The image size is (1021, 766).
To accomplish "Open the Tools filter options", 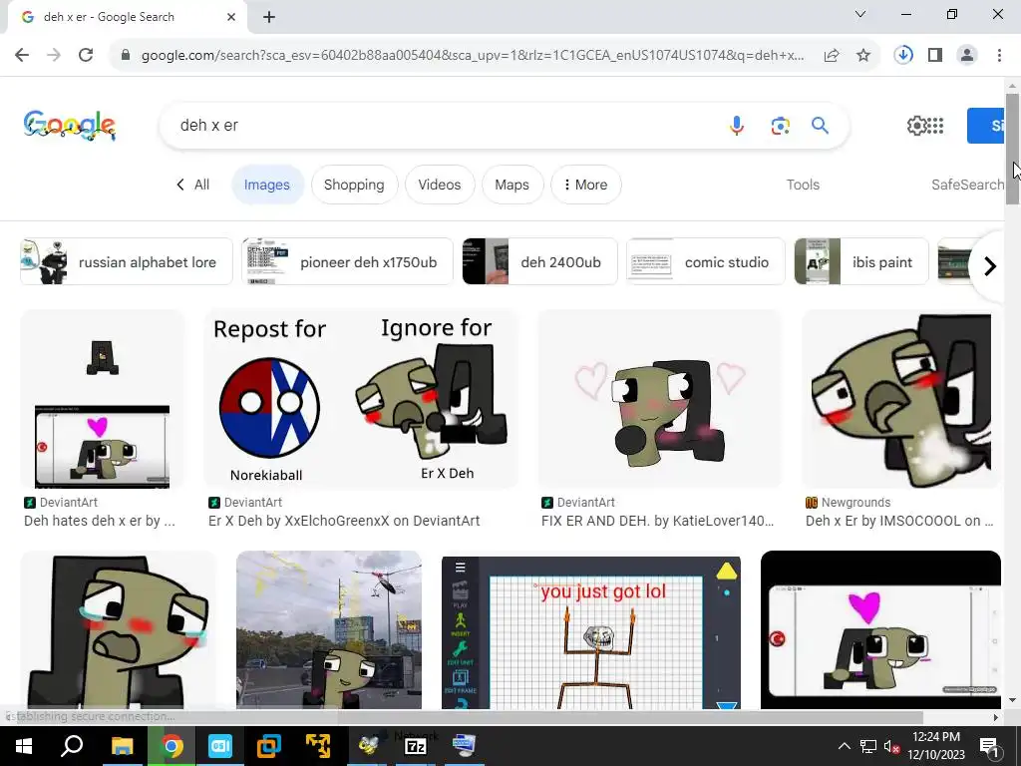I will point(803,185).
